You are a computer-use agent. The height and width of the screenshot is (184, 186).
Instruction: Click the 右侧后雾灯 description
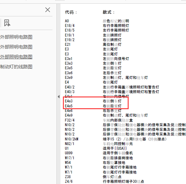112,106
